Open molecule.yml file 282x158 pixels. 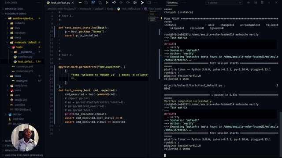pyautogui.click(x=22, y=71)
